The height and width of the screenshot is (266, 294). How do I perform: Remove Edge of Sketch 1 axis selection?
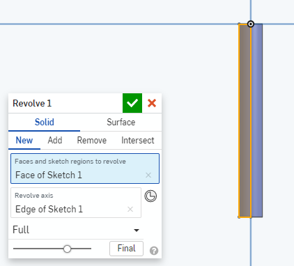[130, 209]
